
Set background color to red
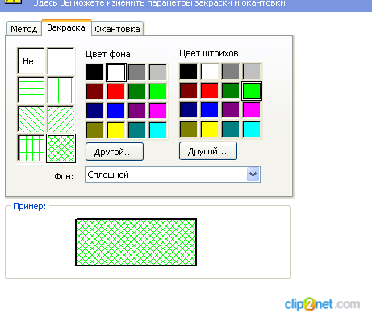[x=116, y=92]
